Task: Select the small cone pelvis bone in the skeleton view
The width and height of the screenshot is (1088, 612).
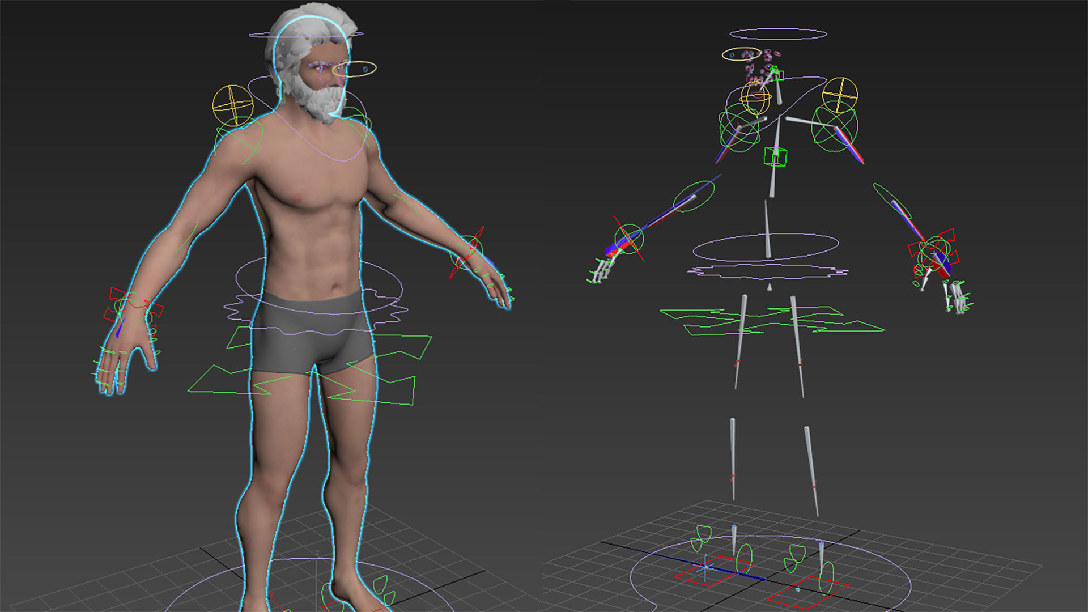Action: pos(770,287)
